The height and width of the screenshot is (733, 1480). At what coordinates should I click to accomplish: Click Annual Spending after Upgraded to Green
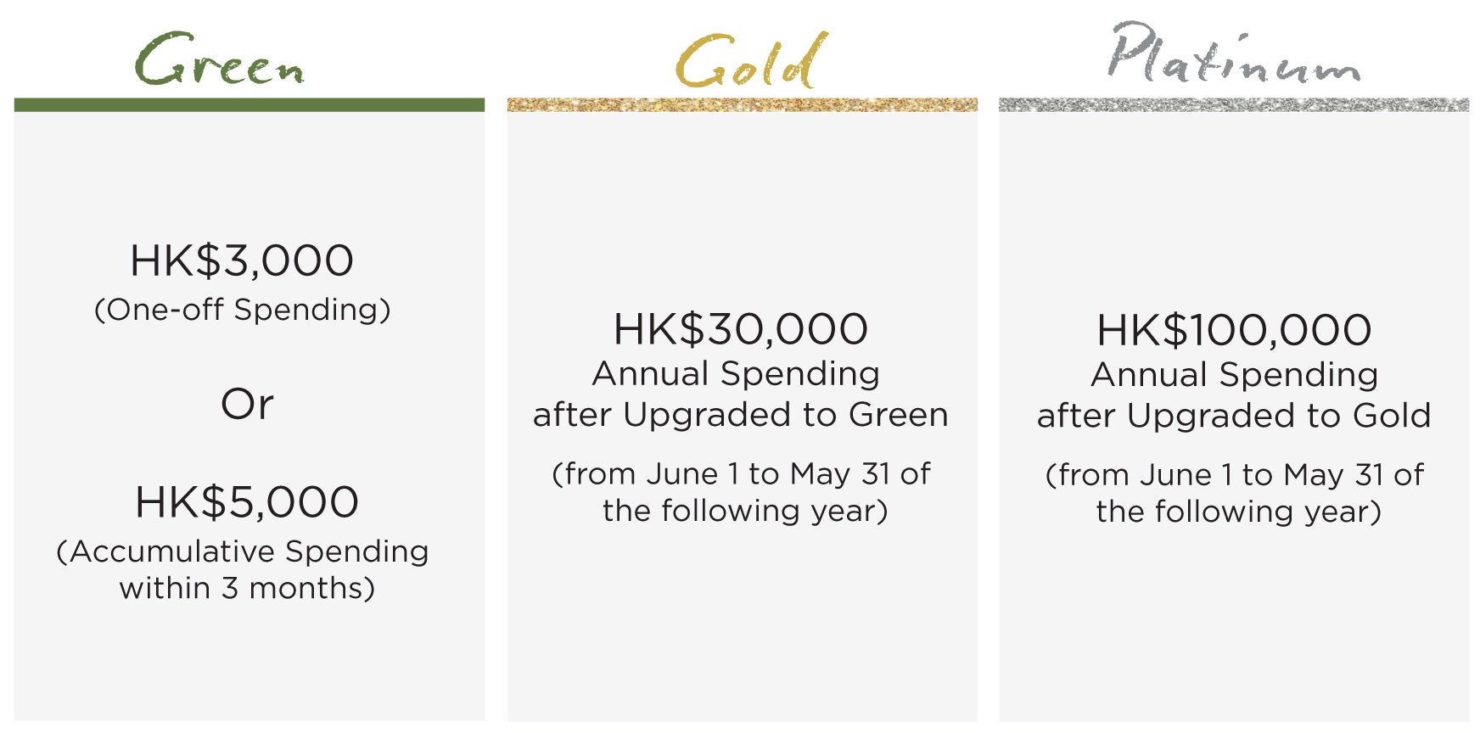pyautogui.click(x=740, y=394)
